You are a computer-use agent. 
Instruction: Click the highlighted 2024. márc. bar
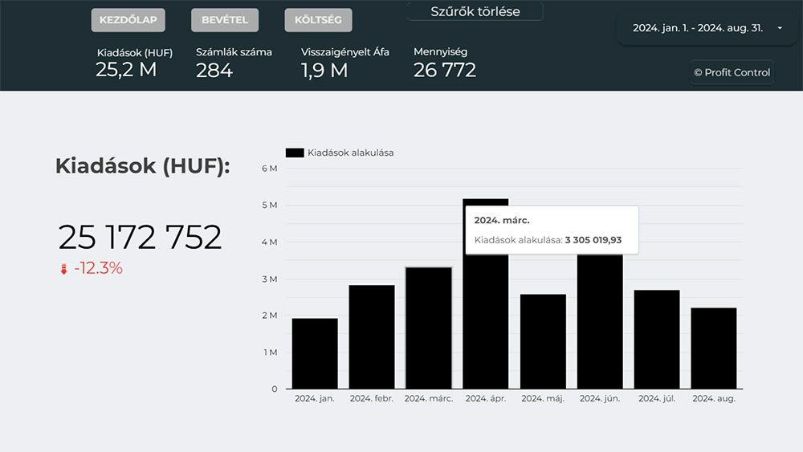pyautogui.click(x=429, y=329)
